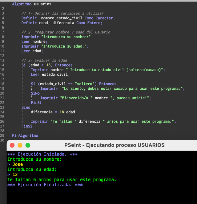Click '*** Ejecución Finalizada. ***' in console
The width and height of the screenshot is (197, 204).
[x=45, y=185]
